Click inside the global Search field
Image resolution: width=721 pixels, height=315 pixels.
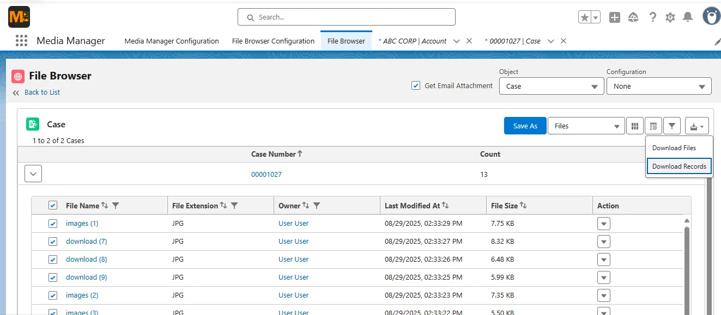[x=347, y=17]
